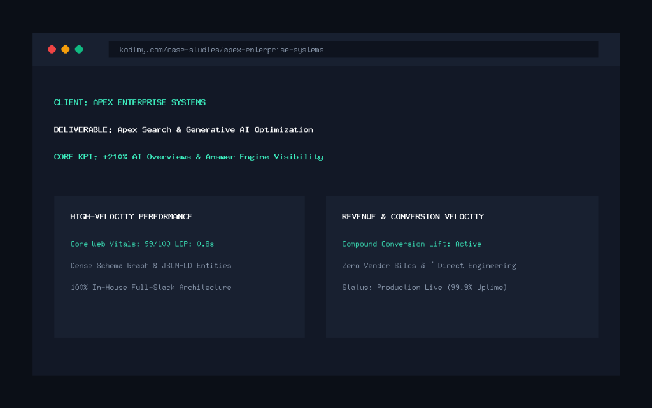The height and width of the screenshot is (408, 652).
Task: Click Status: Production Live (99.9% Uptime)
Action: 425,288
